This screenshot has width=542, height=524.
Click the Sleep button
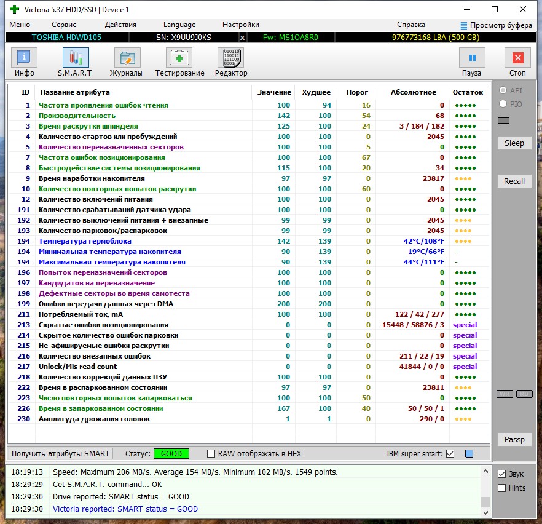point(514,143)
